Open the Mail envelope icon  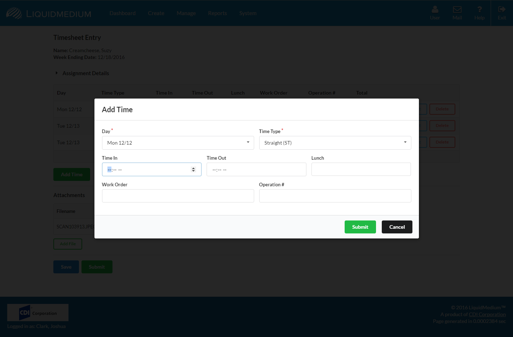click(x=457, y=10)
